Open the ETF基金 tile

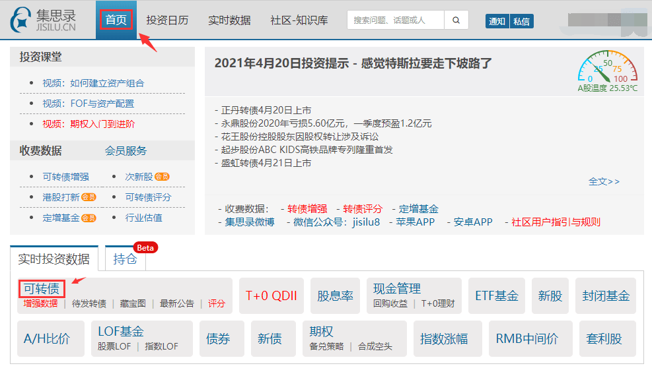[497, 296]
